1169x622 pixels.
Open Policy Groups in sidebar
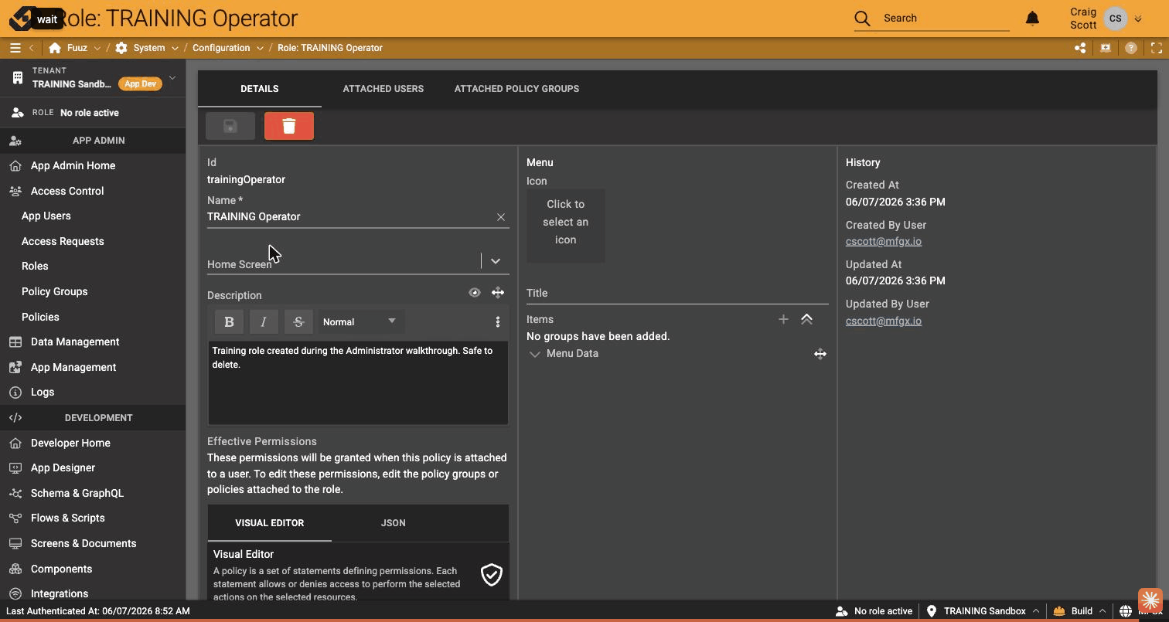[x=54, y=291]
